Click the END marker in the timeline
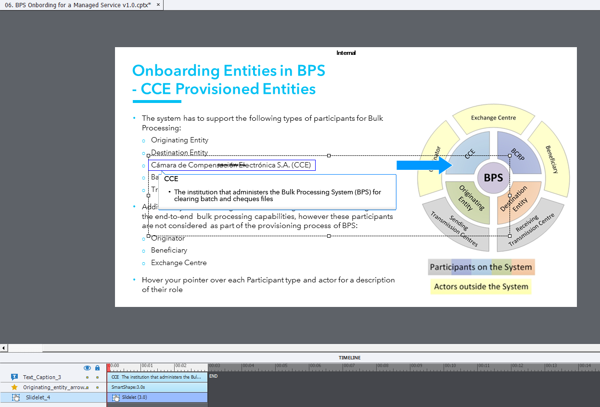This screenshot has width=600, height=407. click(x=213, y=376)
